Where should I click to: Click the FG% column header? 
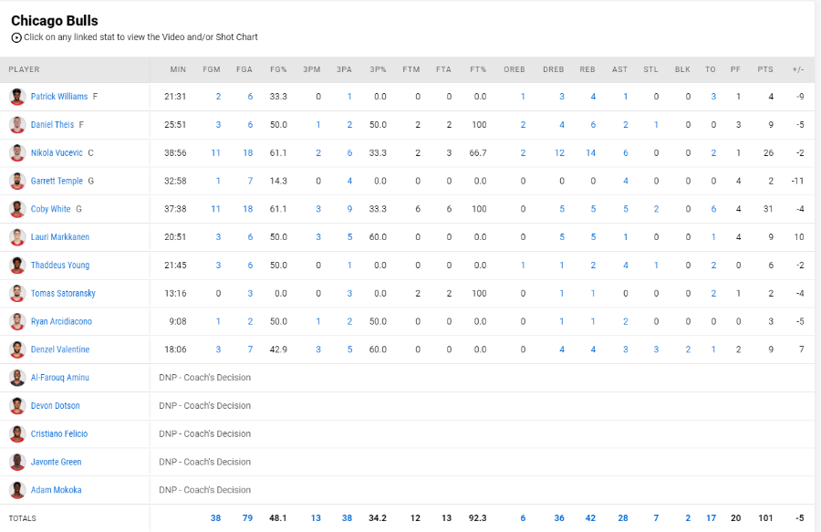(x=278, y=69)
